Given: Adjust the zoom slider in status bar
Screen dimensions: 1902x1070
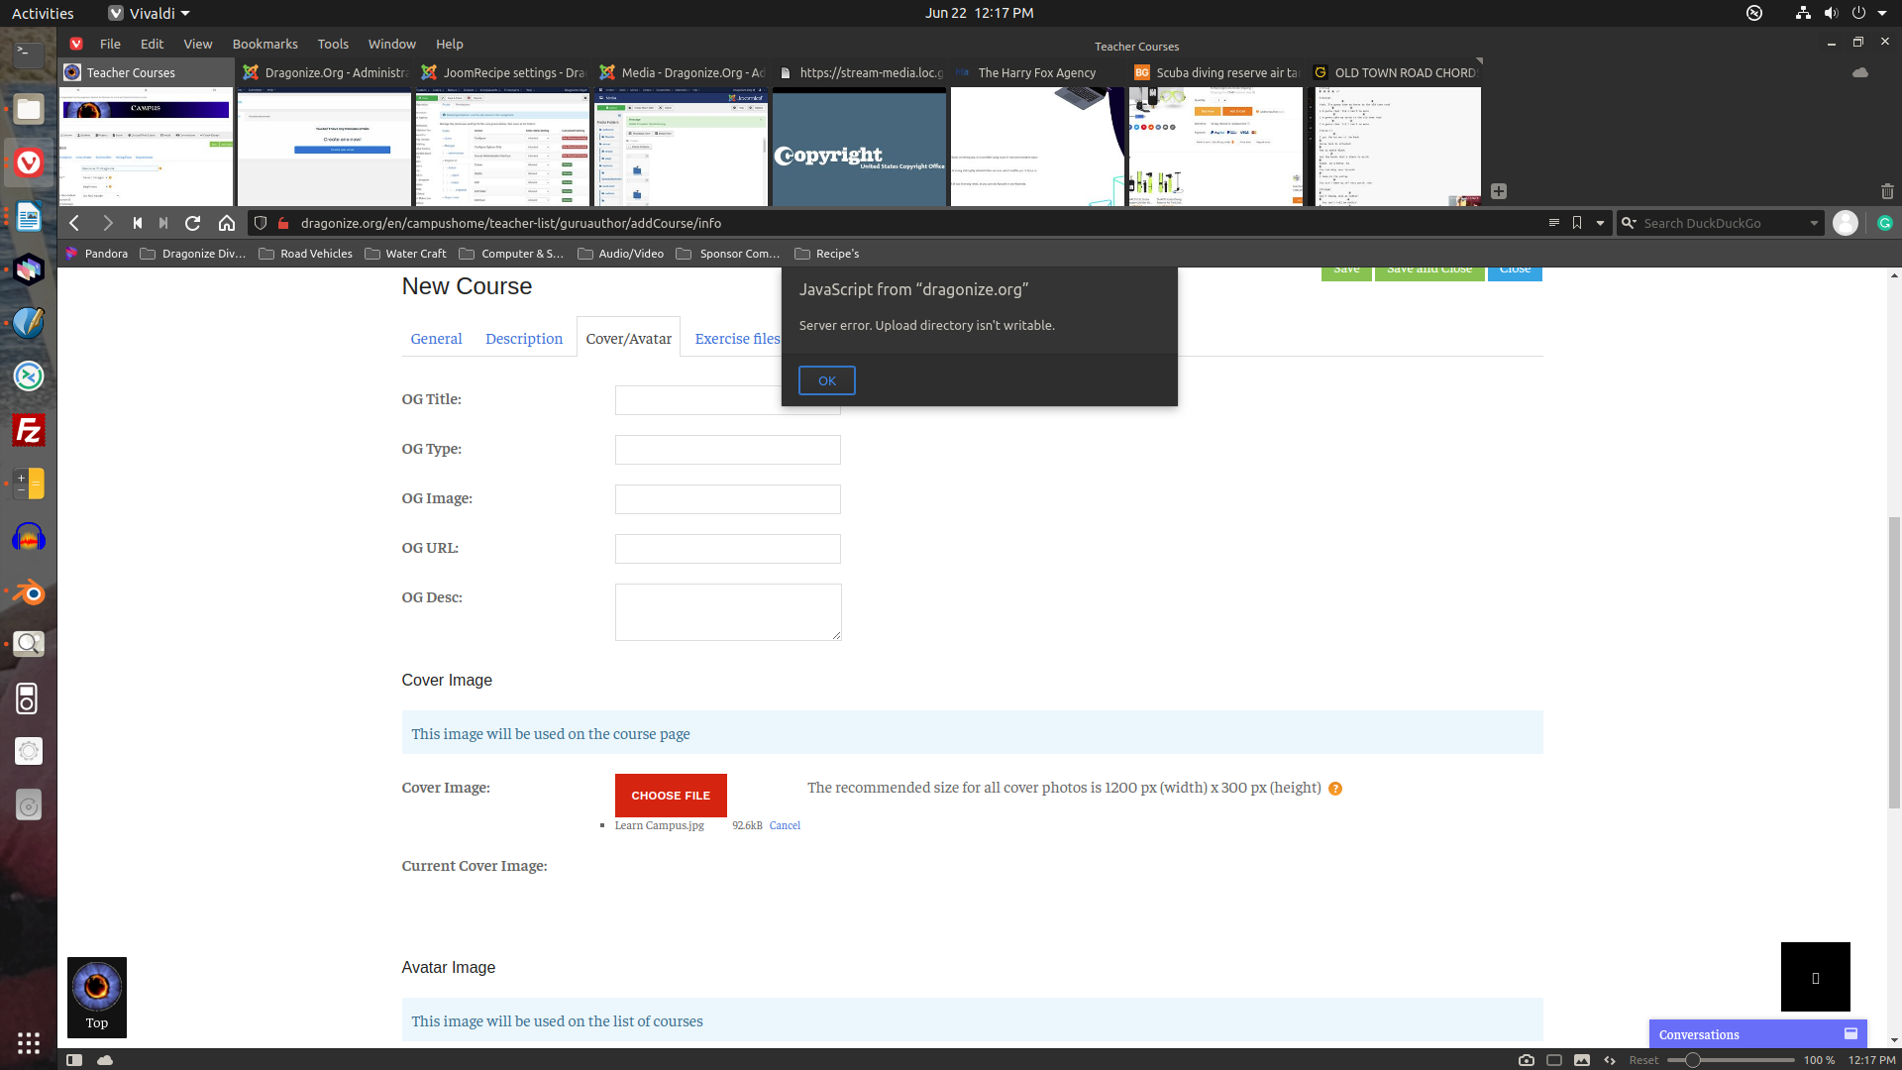Looking at the screenshot, I should pos(1693,1060).
